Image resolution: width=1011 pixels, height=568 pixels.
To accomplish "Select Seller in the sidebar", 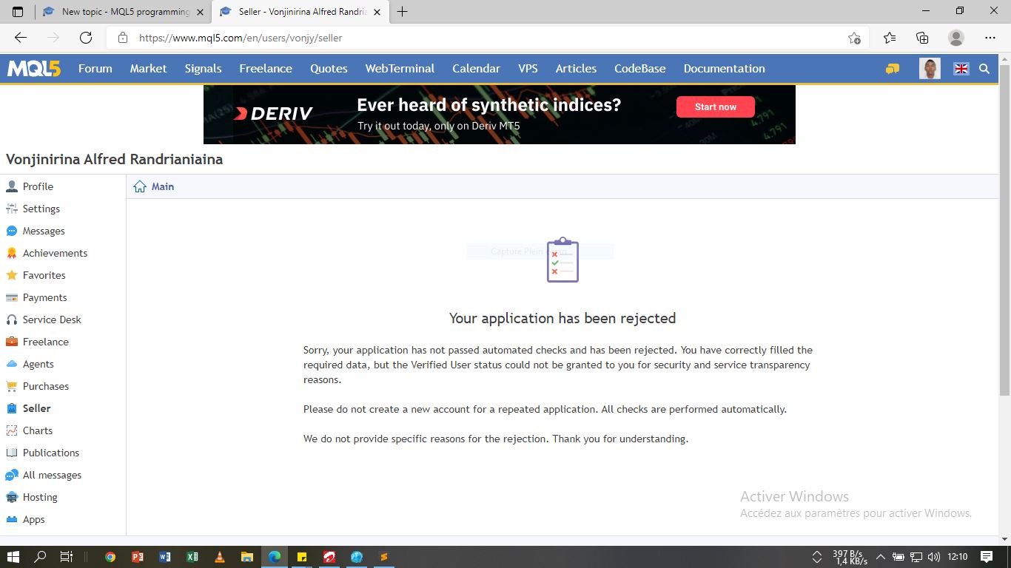I will pos(28,408).
